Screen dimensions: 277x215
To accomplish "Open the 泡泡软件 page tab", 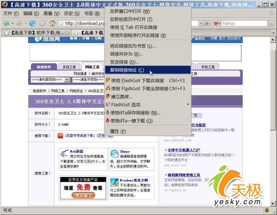I will pyautogui.click(x=44, y=67).
